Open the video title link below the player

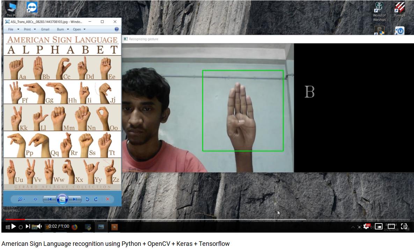pos(115,243)
